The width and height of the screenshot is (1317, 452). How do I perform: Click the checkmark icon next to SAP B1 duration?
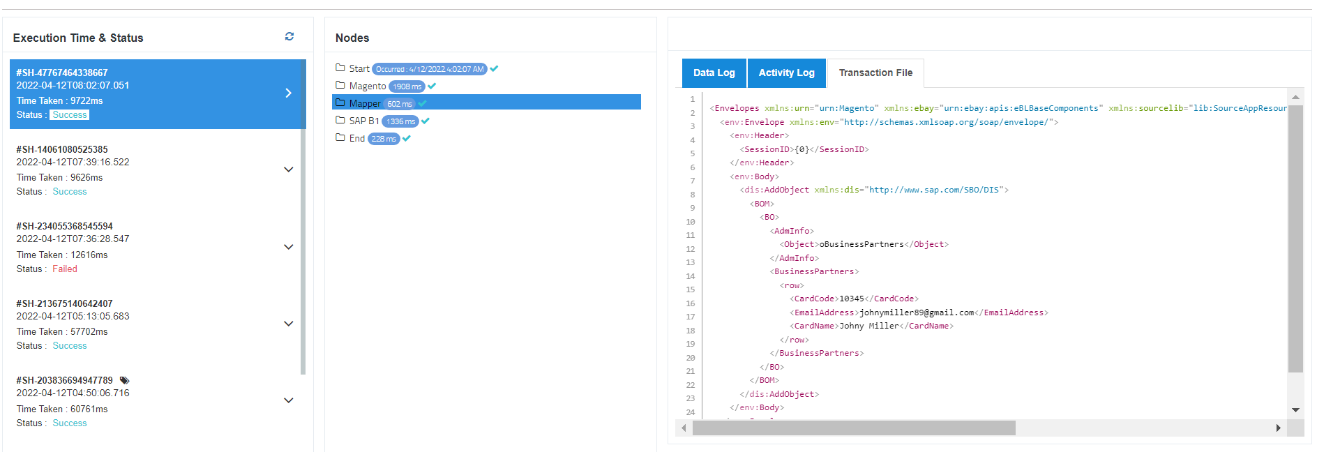pyautogui.click(x=426, y=121)
